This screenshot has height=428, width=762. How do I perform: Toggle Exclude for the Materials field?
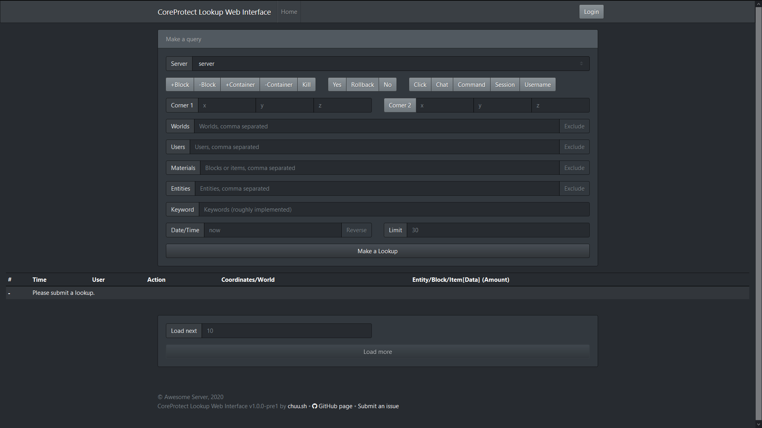pos(574,168)
